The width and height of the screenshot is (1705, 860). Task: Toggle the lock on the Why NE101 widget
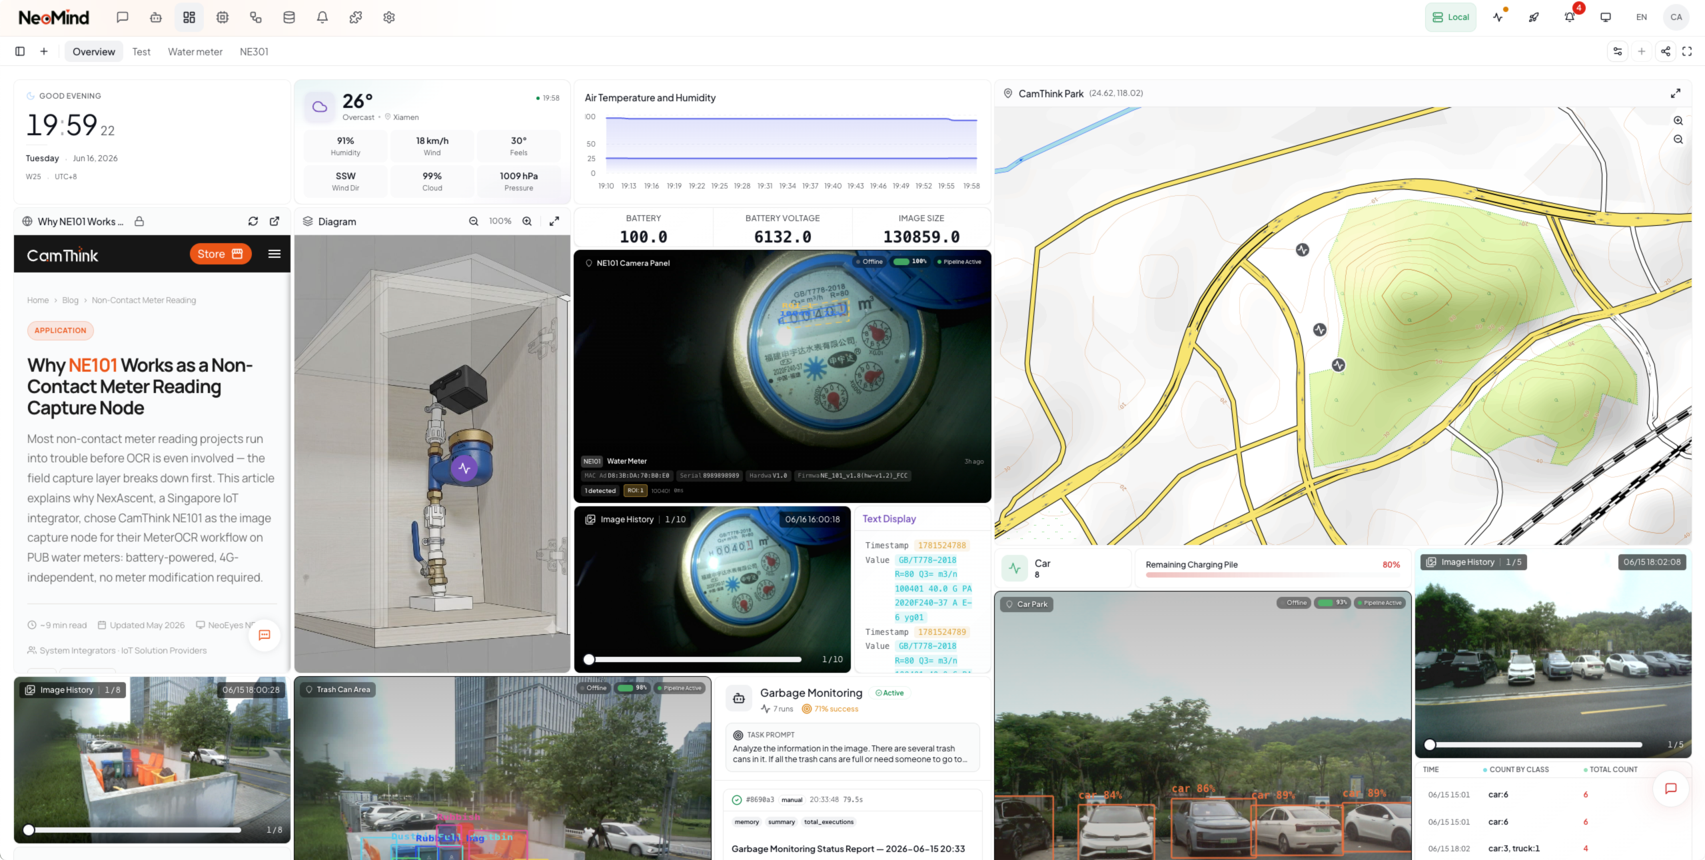tap(139, 221)
